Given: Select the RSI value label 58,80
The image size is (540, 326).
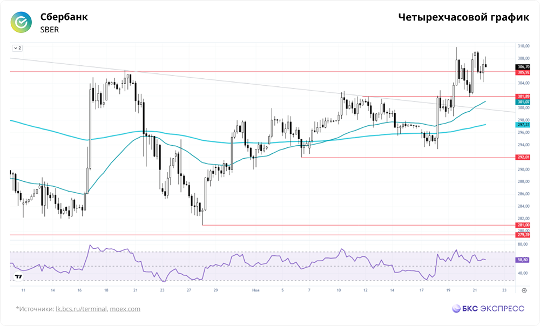Looking at the screenshot, I should coord(523,260).
